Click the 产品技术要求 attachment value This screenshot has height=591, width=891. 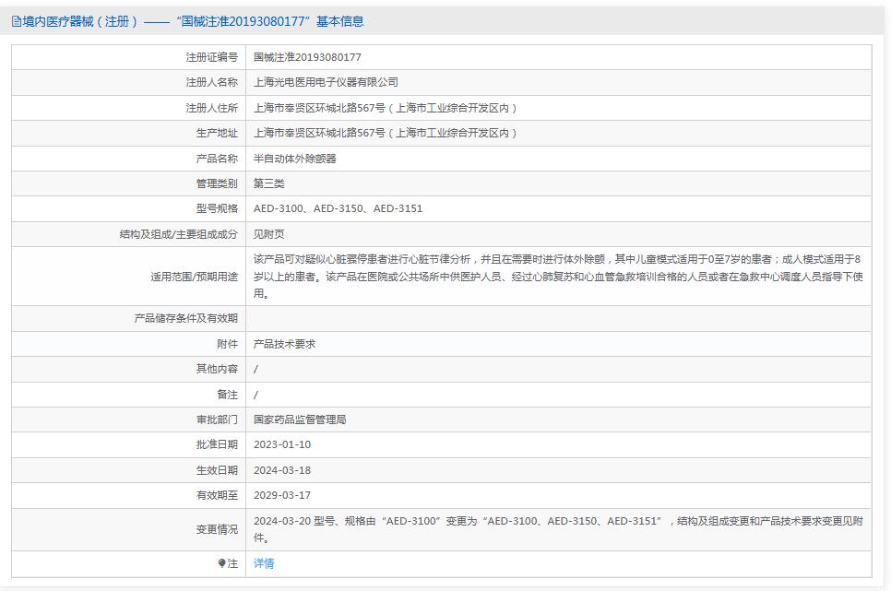[285, 344]
